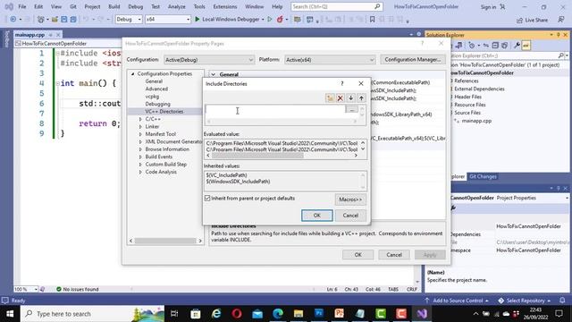This screenshot has height=322, width=572.
Task: Click OK in the Property Pages dialog
Action: coord(357,255)
